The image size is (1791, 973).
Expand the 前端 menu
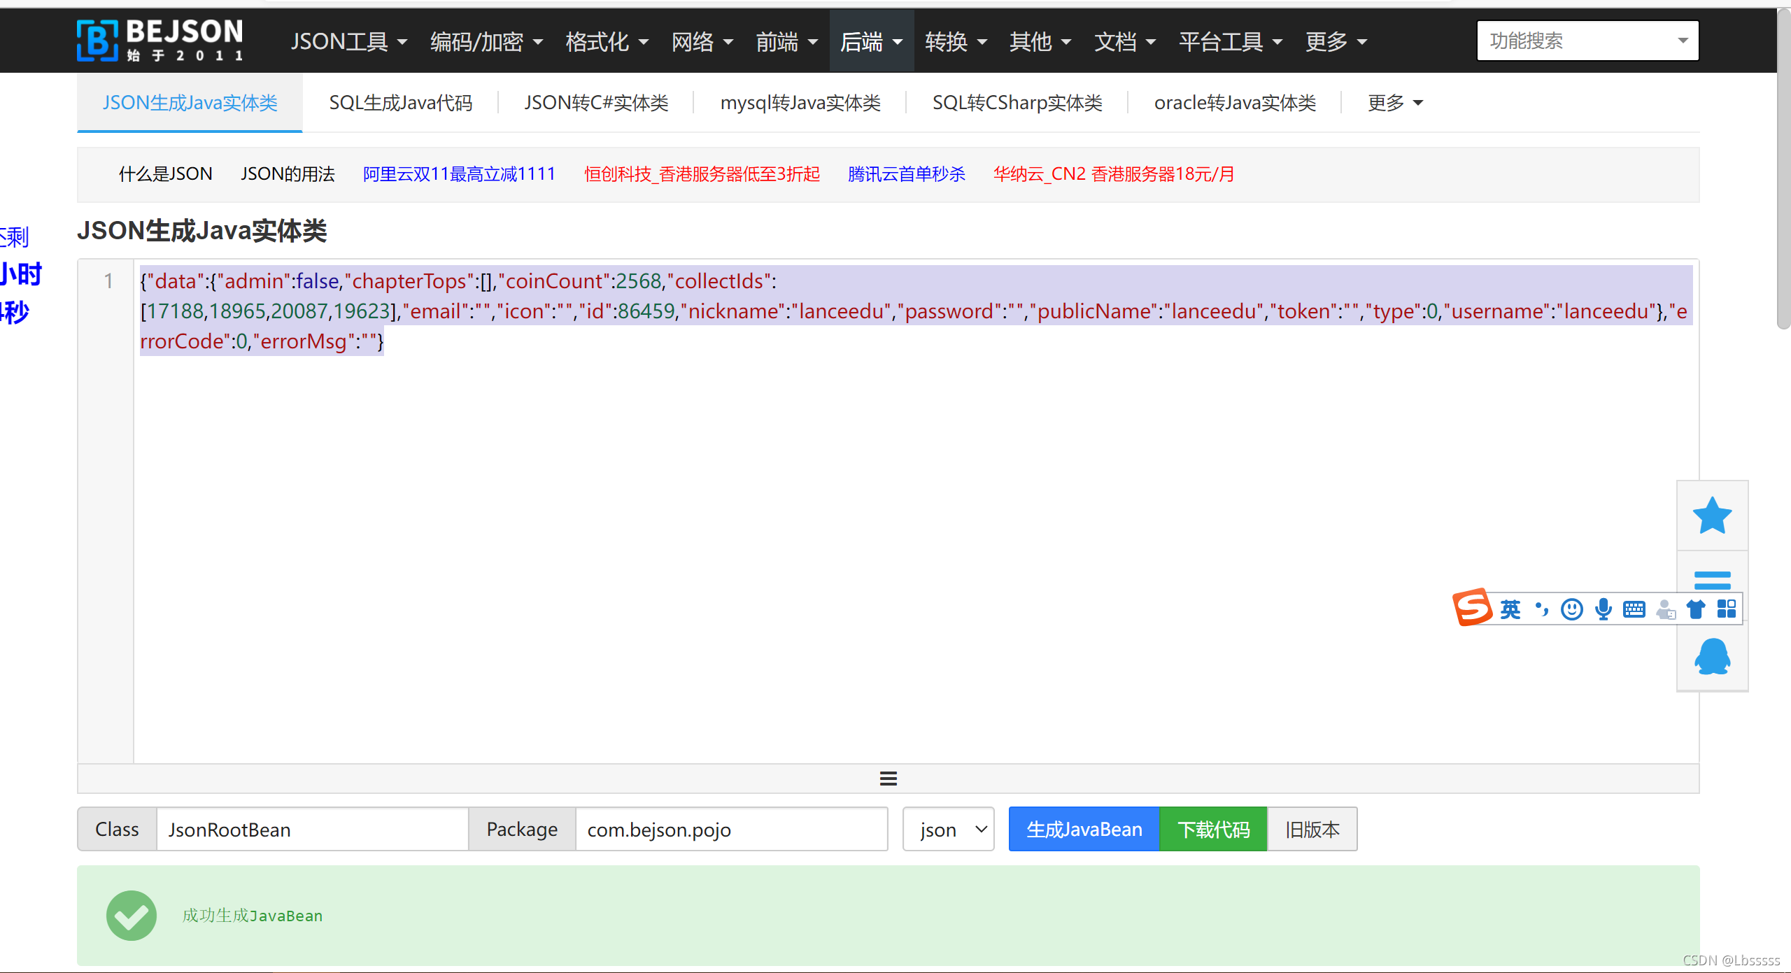pyautogui.click(x=787, y=41)
